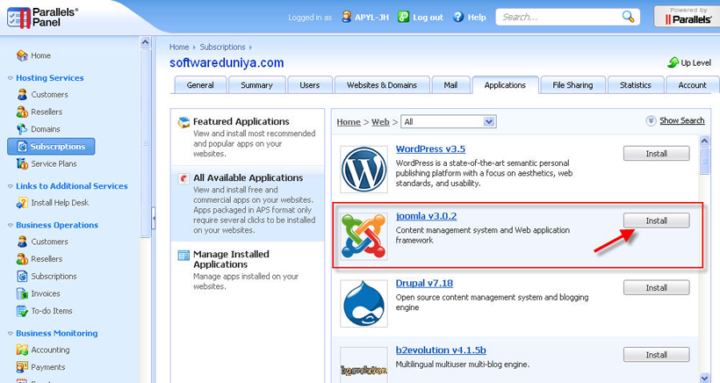Click the To-do Items icon
The width and height of the screenshot is (720, 383).
pyautogui.click(x=22, y=311)
